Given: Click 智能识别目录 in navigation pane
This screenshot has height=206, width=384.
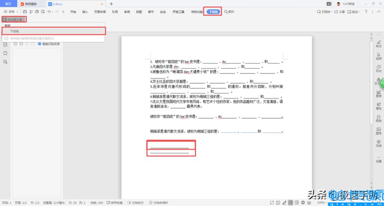Looking at the screenshot, I should [49, 44].
